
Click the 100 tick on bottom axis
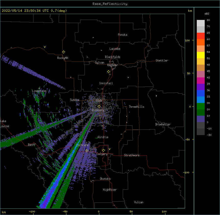click(164, 211)
